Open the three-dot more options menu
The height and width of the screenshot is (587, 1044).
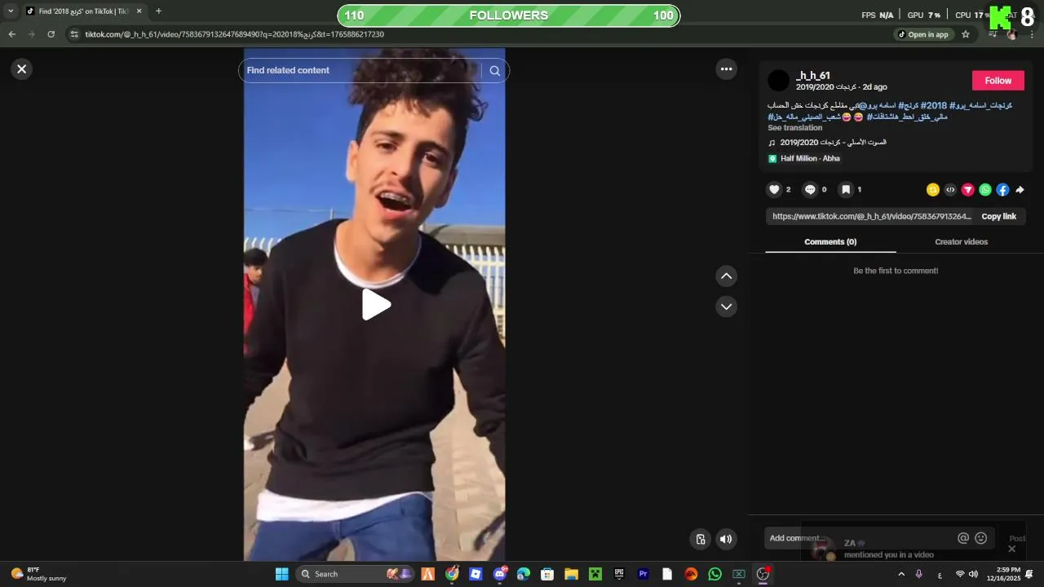(726, 69)
